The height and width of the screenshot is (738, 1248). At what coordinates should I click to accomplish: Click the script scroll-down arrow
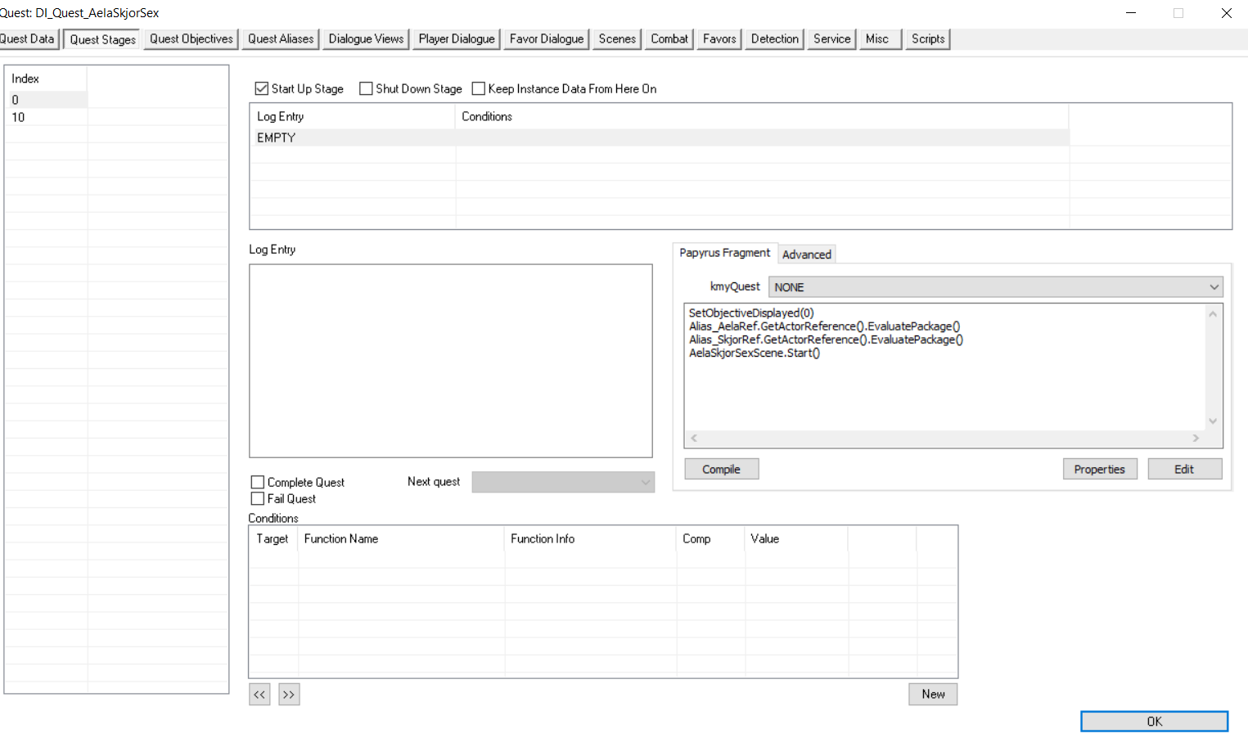pos(1214,421)
